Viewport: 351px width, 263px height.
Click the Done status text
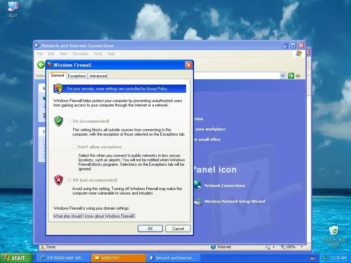coord(51,247)
